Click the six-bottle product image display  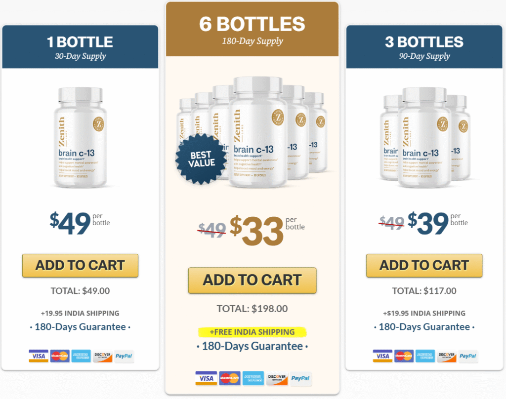(x=253, y=133)
